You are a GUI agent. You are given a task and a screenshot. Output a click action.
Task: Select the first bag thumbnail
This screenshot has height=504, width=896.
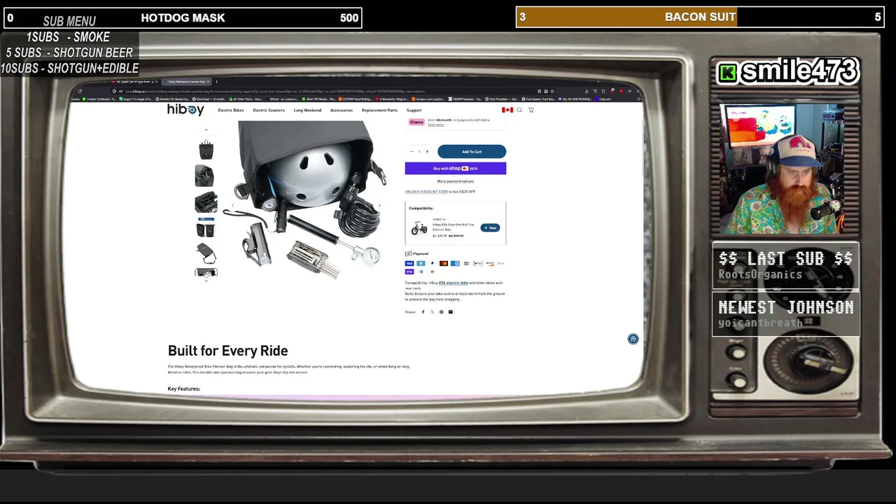point(206,150)
